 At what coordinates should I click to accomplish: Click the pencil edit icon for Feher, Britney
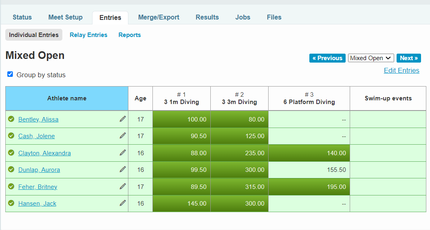click(123, 187)
